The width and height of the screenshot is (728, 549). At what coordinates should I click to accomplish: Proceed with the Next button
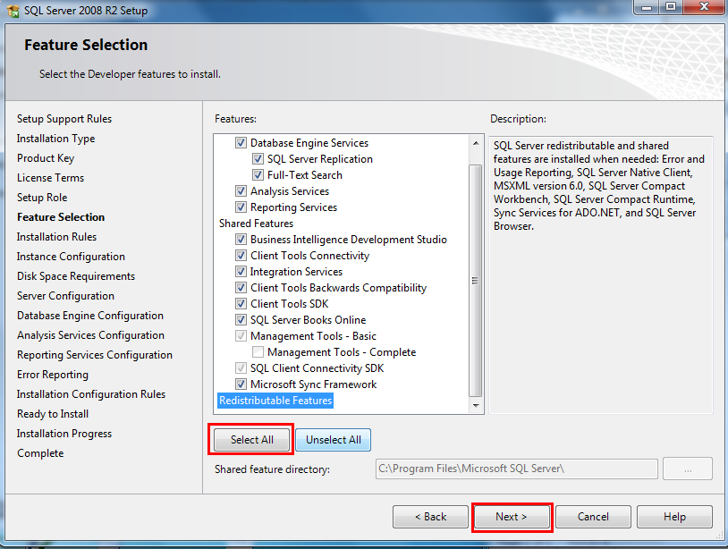coord(512,517)
